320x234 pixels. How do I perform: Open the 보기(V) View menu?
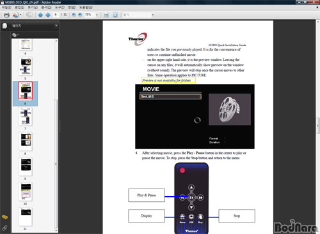33,7
